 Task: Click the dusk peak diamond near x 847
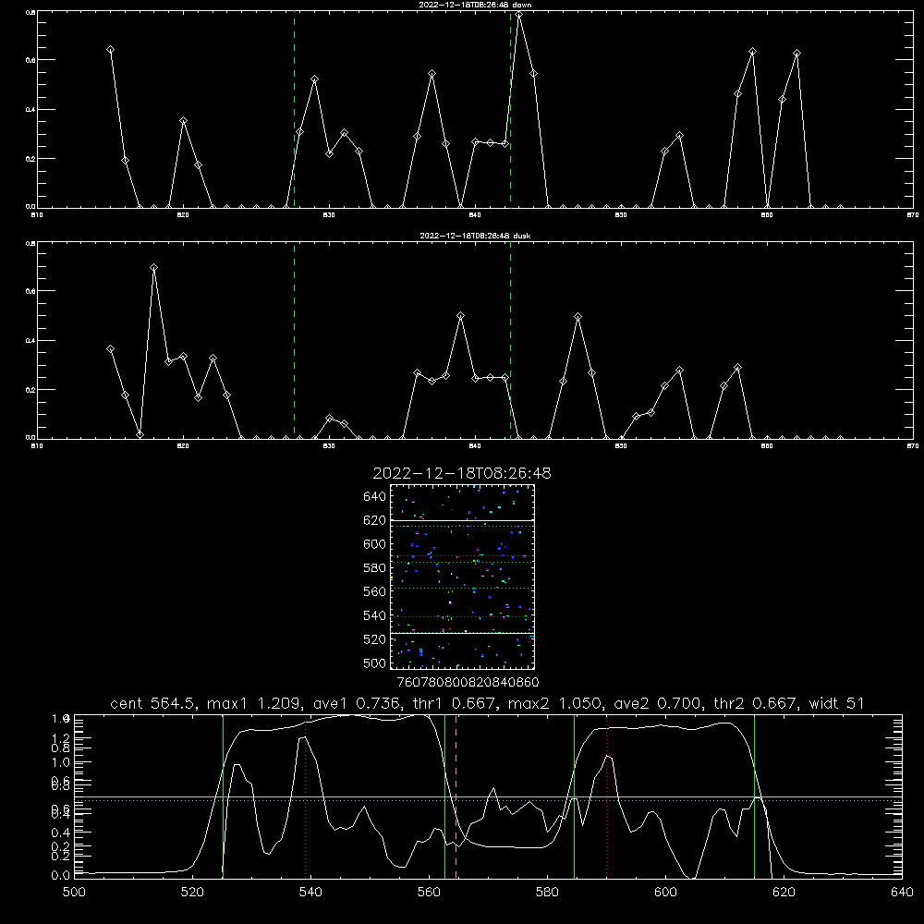pyautogui.click(x=578, y=316)
